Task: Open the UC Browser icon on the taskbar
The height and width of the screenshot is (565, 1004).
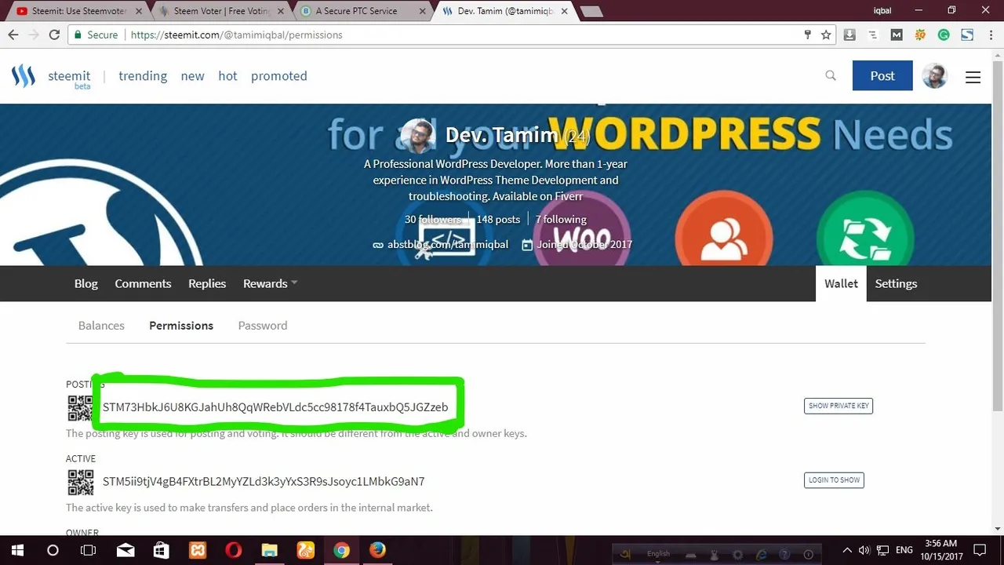Action: (x=305, y=550)
